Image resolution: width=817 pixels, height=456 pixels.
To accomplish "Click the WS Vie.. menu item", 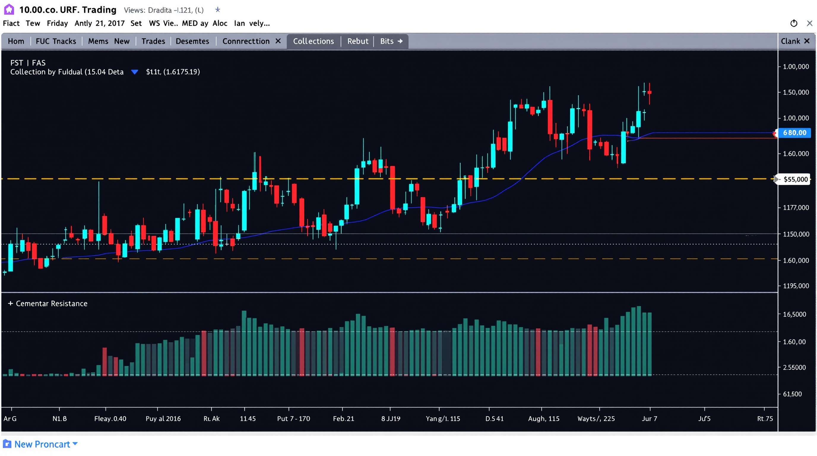I will coord(163,23).
